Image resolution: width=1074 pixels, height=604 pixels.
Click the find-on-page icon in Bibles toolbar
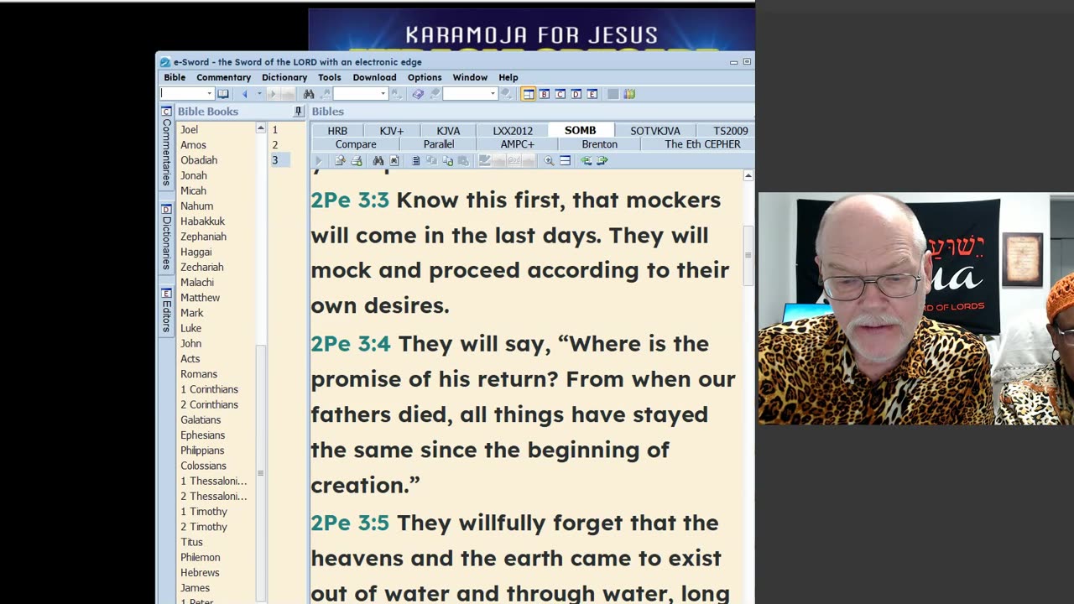point(394,160)
